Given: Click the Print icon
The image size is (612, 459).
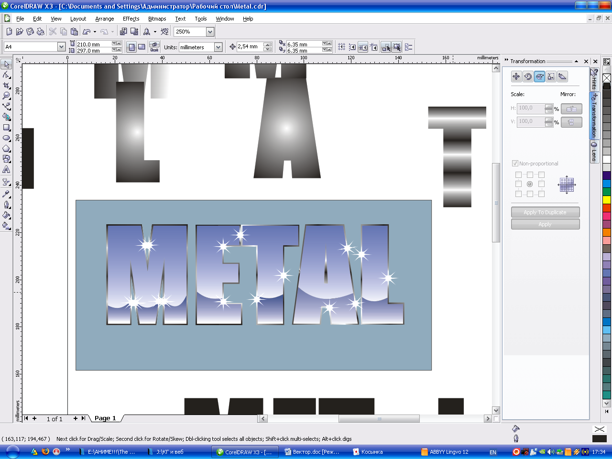Looking at the screenshot, I should [41, 32].
